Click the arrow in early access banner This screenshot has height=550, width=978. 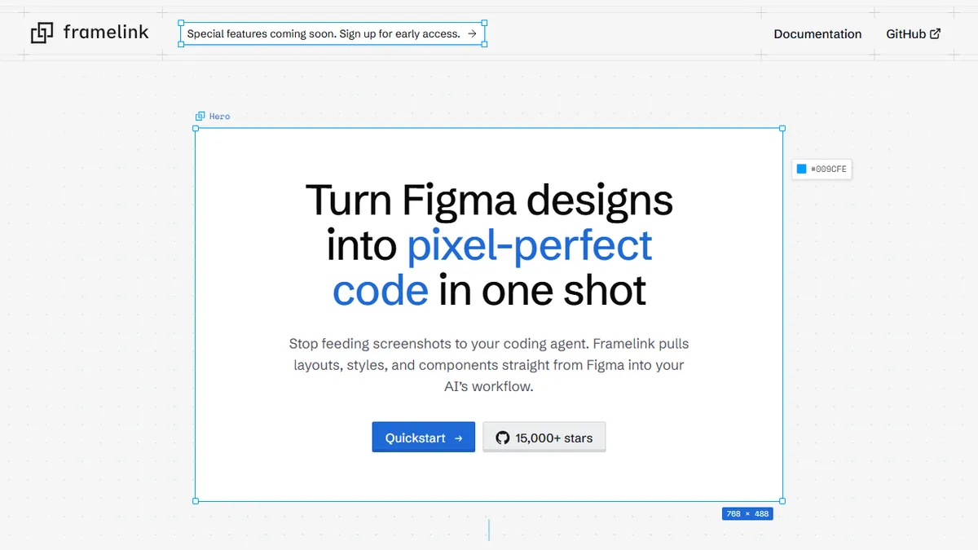click(x=473, y=34)
